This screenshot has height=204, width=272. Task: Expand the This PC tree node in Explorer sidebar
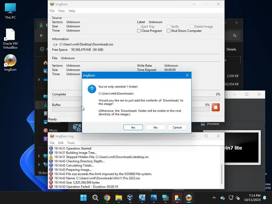pyautogui.click(x=39, y=156)
